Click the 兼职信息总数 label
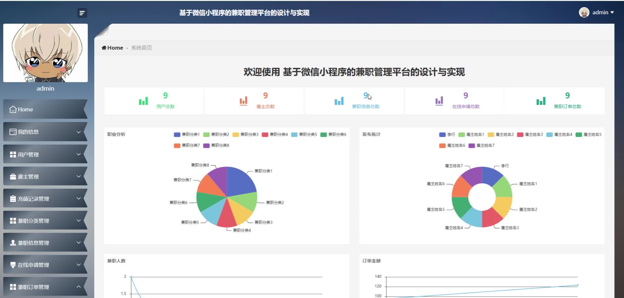Screen dimensions: 624x298 tap(366, 106)
